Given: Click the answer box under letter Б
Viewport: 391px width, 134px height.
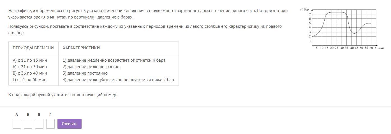Looking at the screenshot, I should [28, 124].
